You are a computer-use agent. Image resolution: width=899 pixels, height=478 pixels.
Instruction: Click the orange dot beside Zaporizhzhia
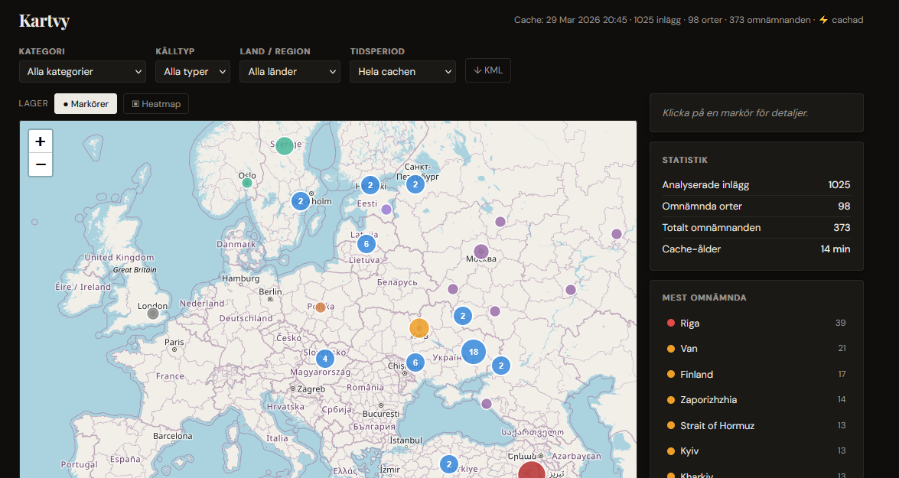671,400
